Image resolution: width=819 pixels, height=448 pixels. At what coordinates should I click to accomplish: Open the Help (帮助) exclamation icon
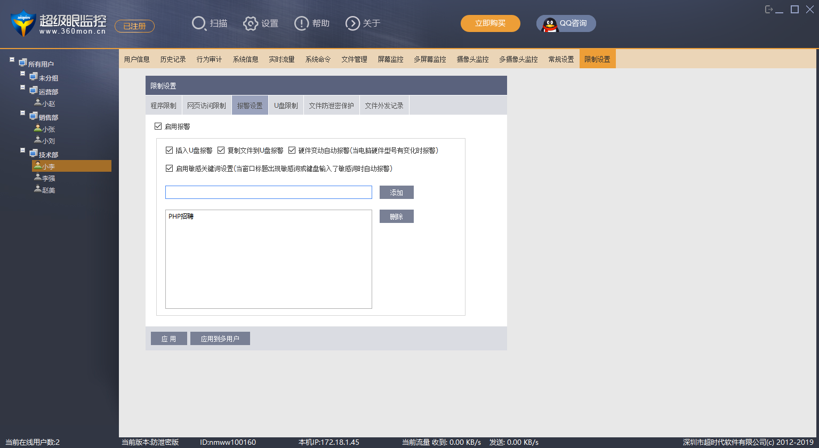(x=301, y=23)
